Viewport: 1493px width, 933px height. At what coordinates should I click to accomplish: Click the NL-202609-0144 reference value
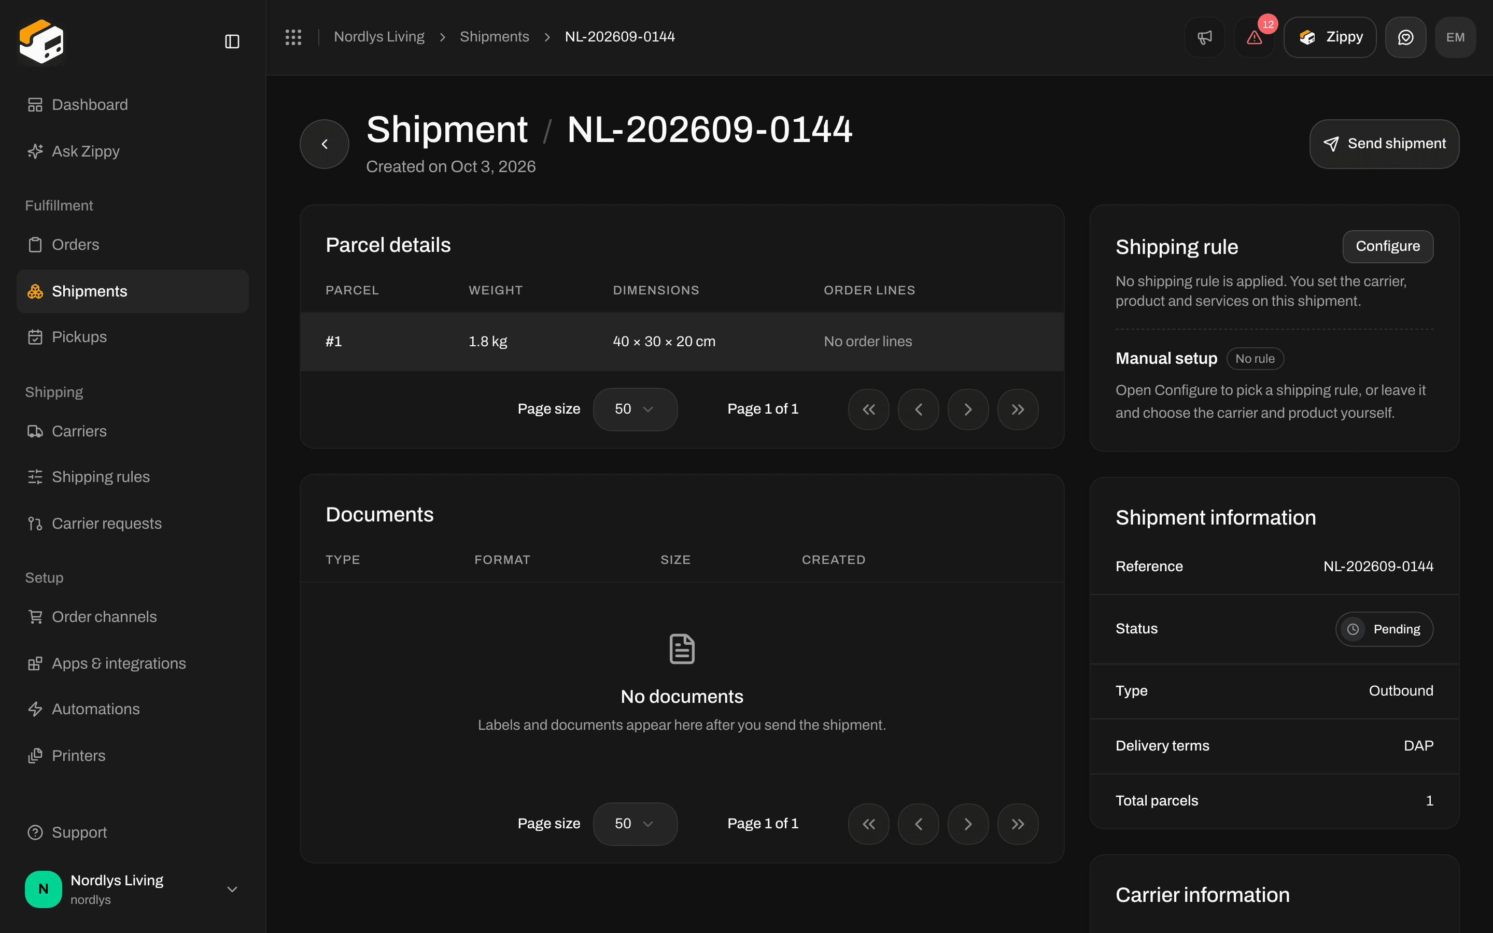pos(1378,567)
